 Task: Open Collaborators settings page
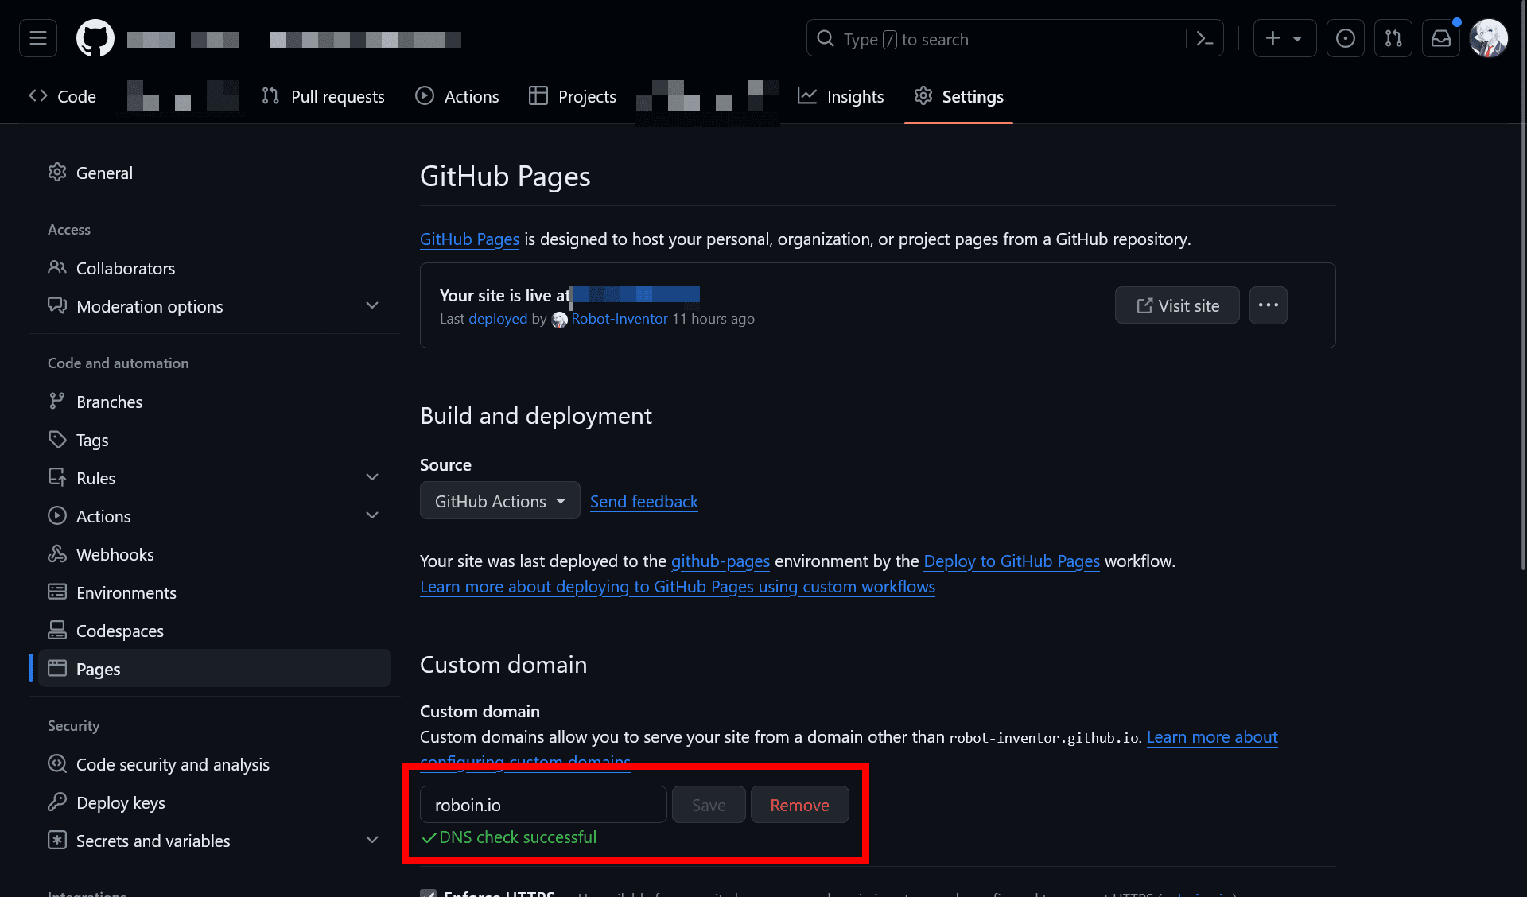tap(215, 268)
